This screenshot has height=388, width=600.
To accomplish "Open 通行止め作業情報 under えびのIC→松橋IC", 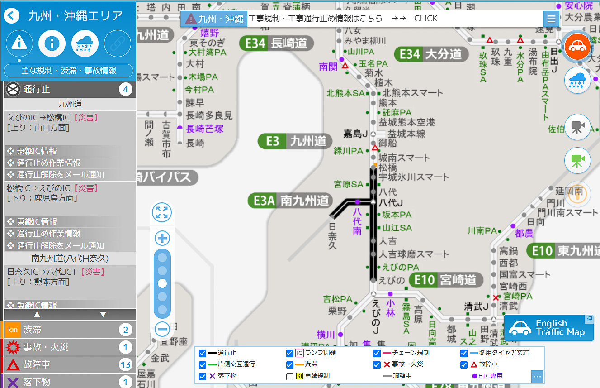I will pyautogui.click(x=70, y=163).
